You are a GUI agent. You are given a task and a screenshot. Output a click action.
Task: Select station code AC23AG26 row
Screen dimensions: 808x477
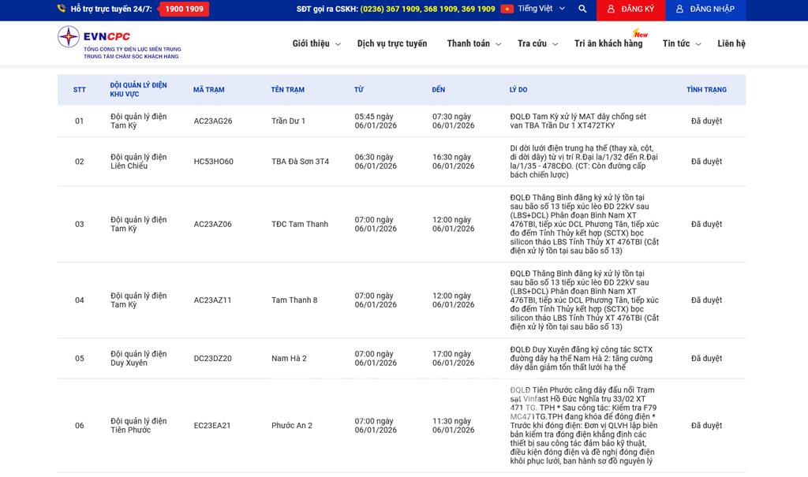[213, 121]
